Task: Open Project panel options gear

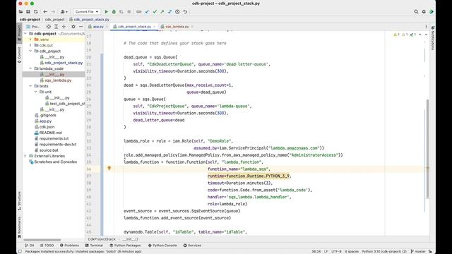Action: point(73,27)
